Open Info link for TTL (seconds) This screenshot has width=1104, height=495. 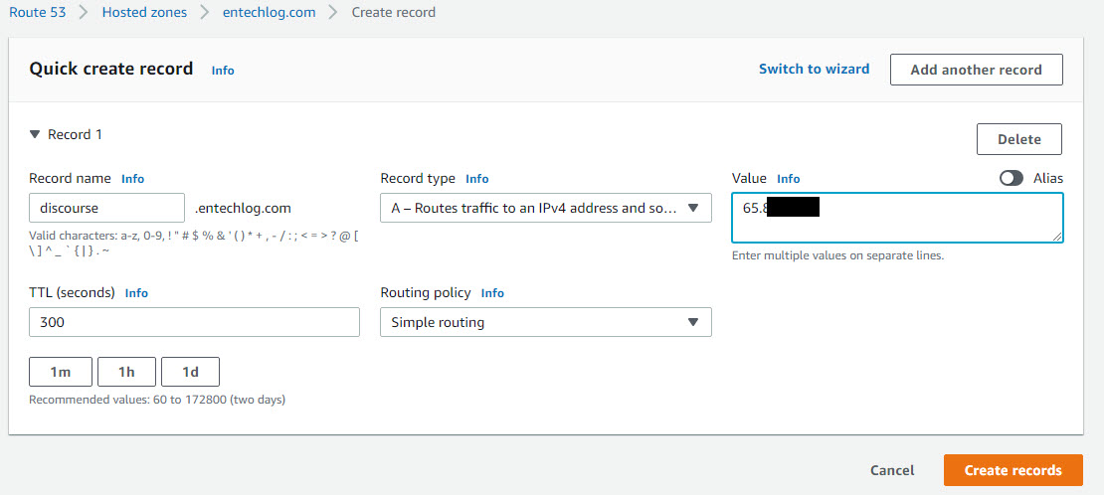click(136, 293)
